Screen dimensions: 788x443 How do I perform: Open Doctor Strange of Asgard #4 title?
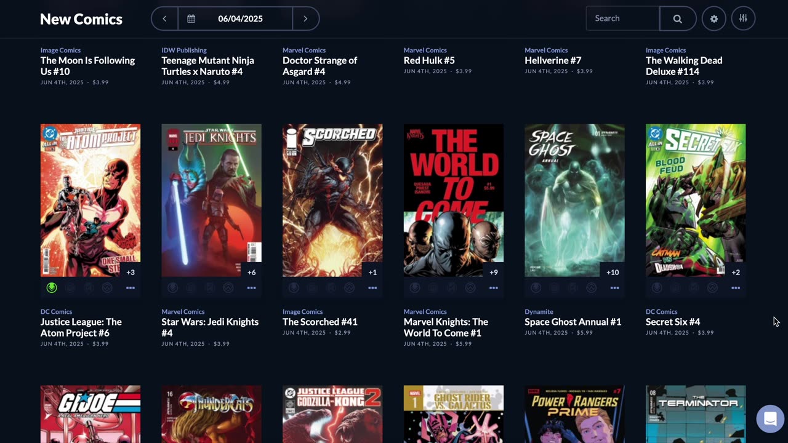(320, 66)
